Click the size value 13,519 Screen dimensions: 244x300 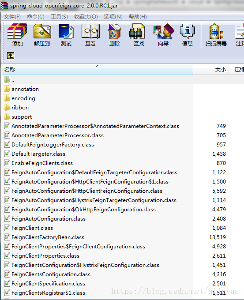(218, 237)
